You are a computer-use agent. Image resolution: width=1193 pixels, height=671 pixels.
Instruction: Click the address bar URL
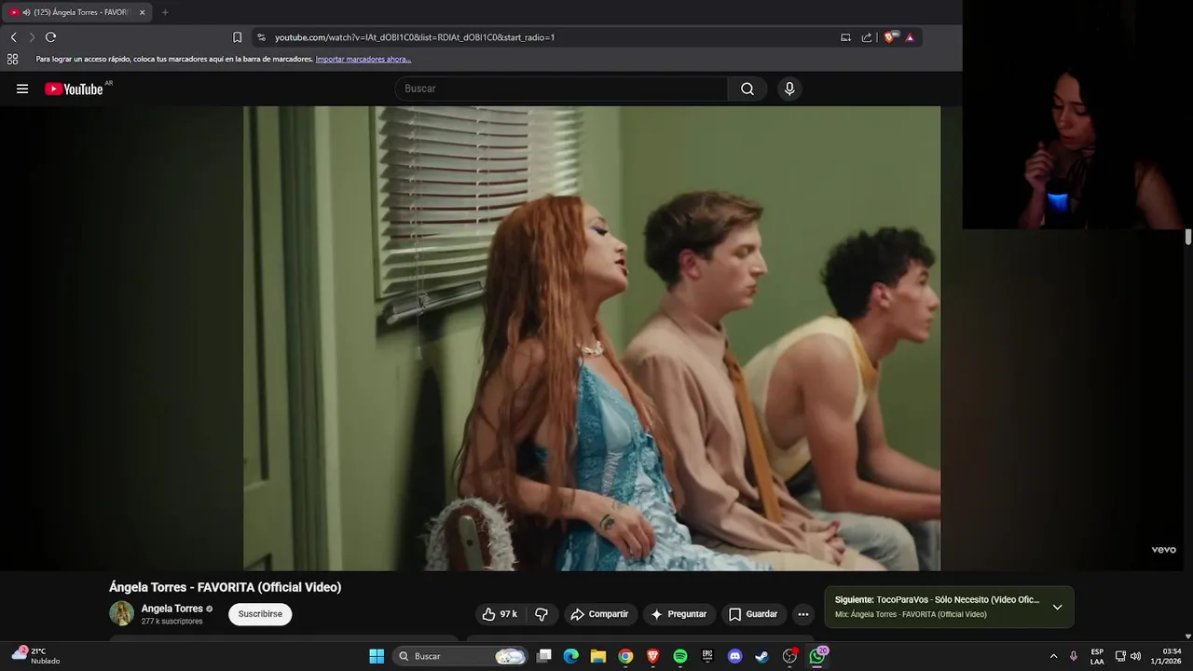[415, 37]
